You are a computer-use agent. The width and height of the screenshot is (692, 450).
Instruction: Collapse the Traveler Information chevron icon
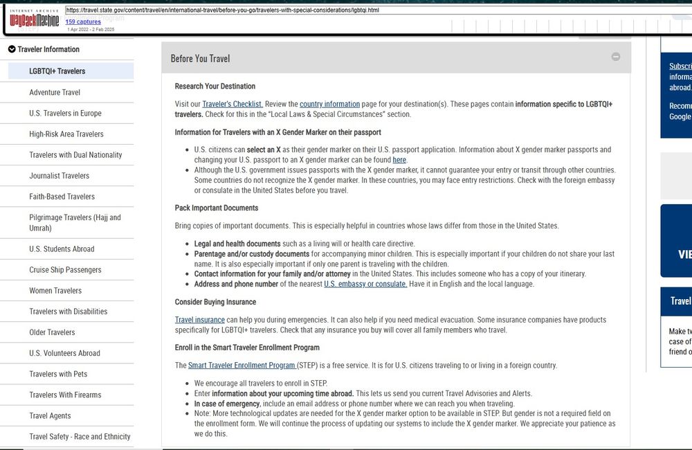point(12,49)
